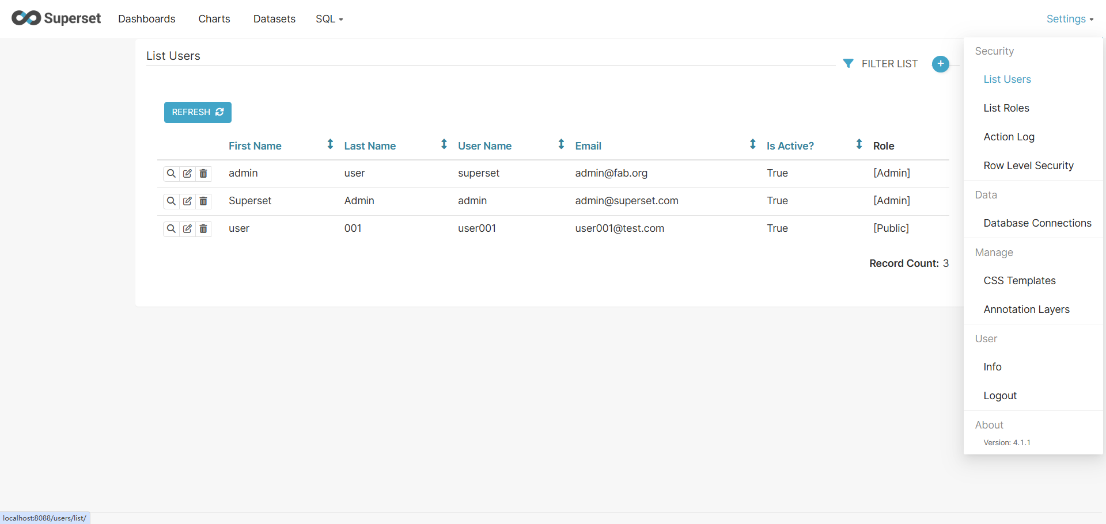
Task: Click the List Users page heading
Action: point(173,56)
